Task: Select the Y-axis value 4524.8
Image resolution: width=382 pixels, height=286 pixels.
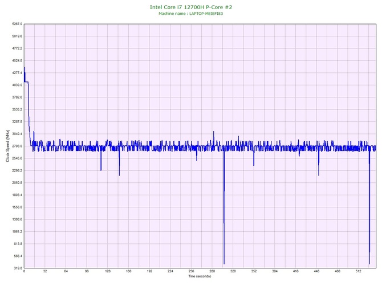Action: click(17, 60)
